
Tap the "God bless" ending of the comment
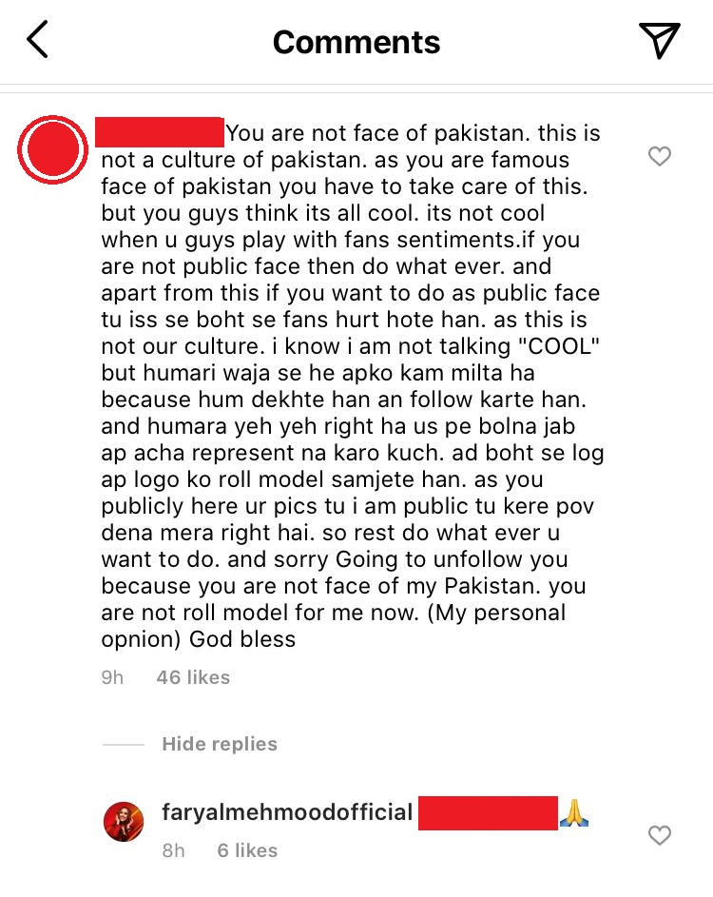pos(242,639)
